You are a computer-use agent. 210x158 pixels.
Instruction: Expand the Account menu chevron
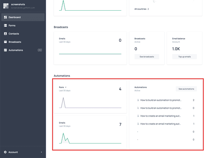coord(41,152)
